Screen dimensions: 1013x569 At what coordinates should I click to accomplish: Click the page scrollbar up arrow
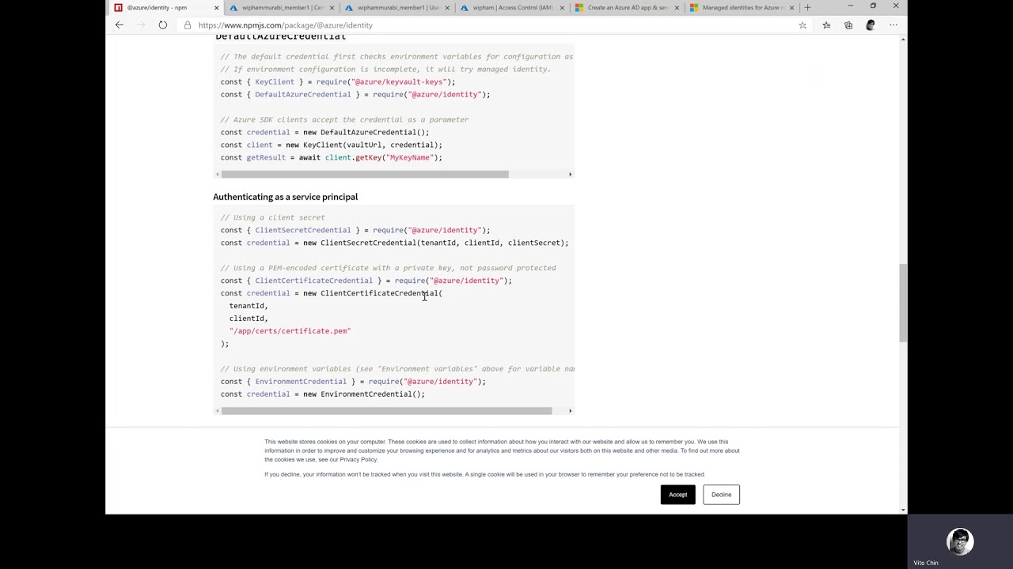903,39
